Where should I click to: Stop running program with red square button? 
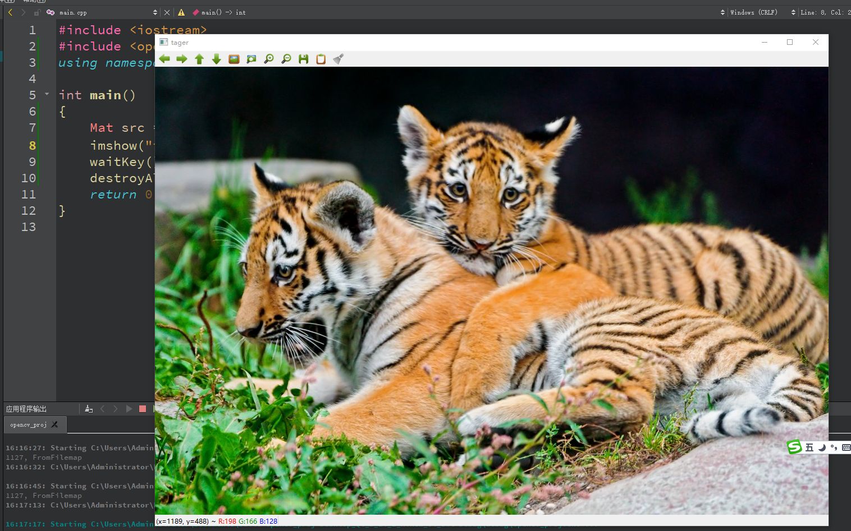pyautogui.click(x=143, y=409)
